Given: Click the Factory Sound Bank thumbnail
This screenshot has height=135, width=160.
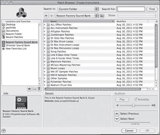Looking at the screenshot, I should 21,103.
